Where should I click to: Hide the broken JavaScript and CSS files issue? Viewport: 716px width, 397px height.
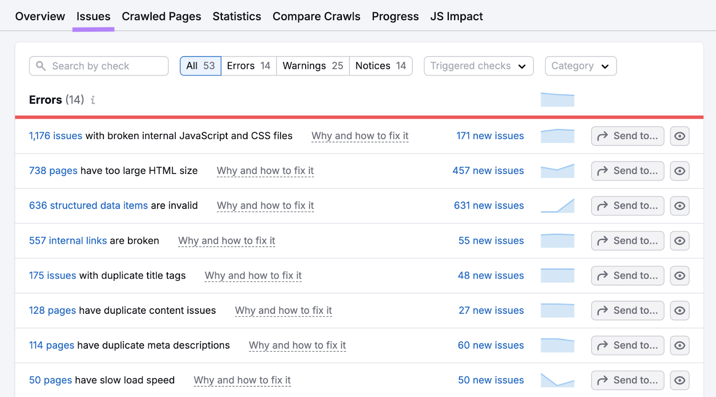tap(679, 136)
